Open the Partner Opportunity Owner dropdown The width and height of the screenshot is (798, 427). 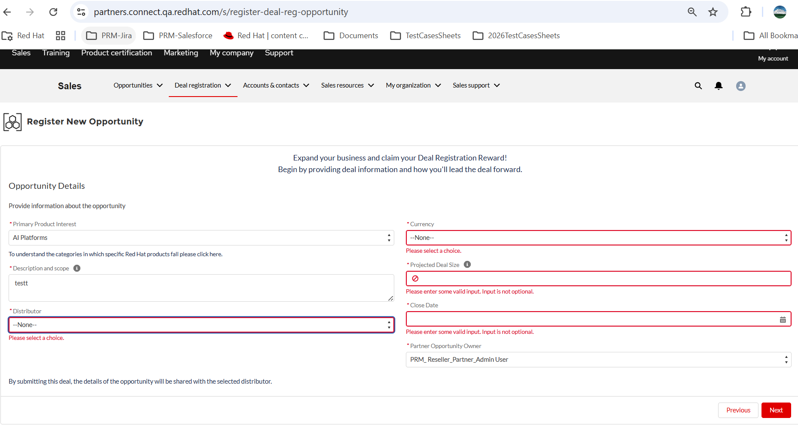(598, 360)
